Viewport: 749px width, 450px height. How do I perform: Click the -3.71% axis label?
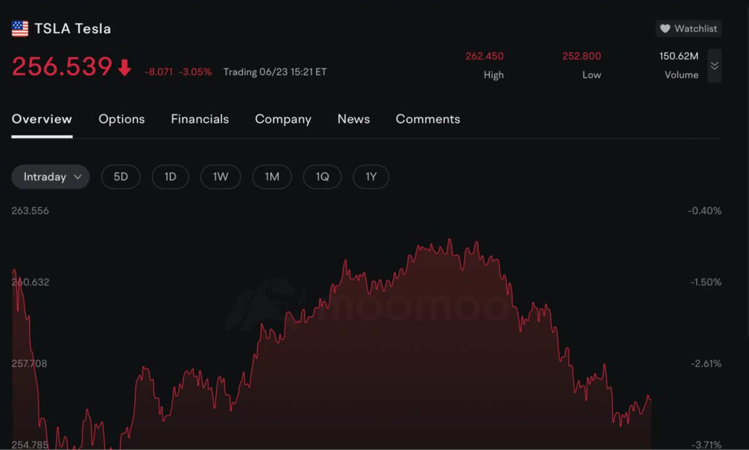click(x=705, y=445)
